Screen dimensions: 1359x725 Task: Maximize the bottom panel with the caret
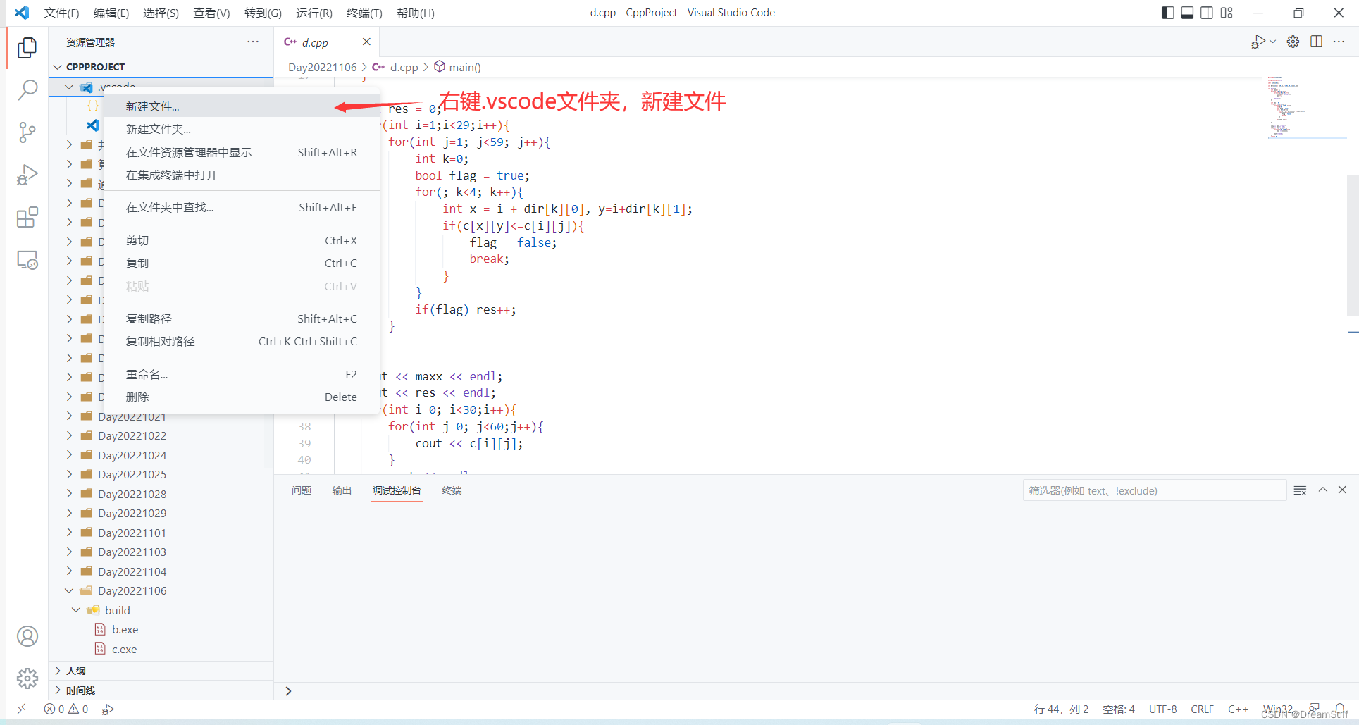[x=1323, y=490]
